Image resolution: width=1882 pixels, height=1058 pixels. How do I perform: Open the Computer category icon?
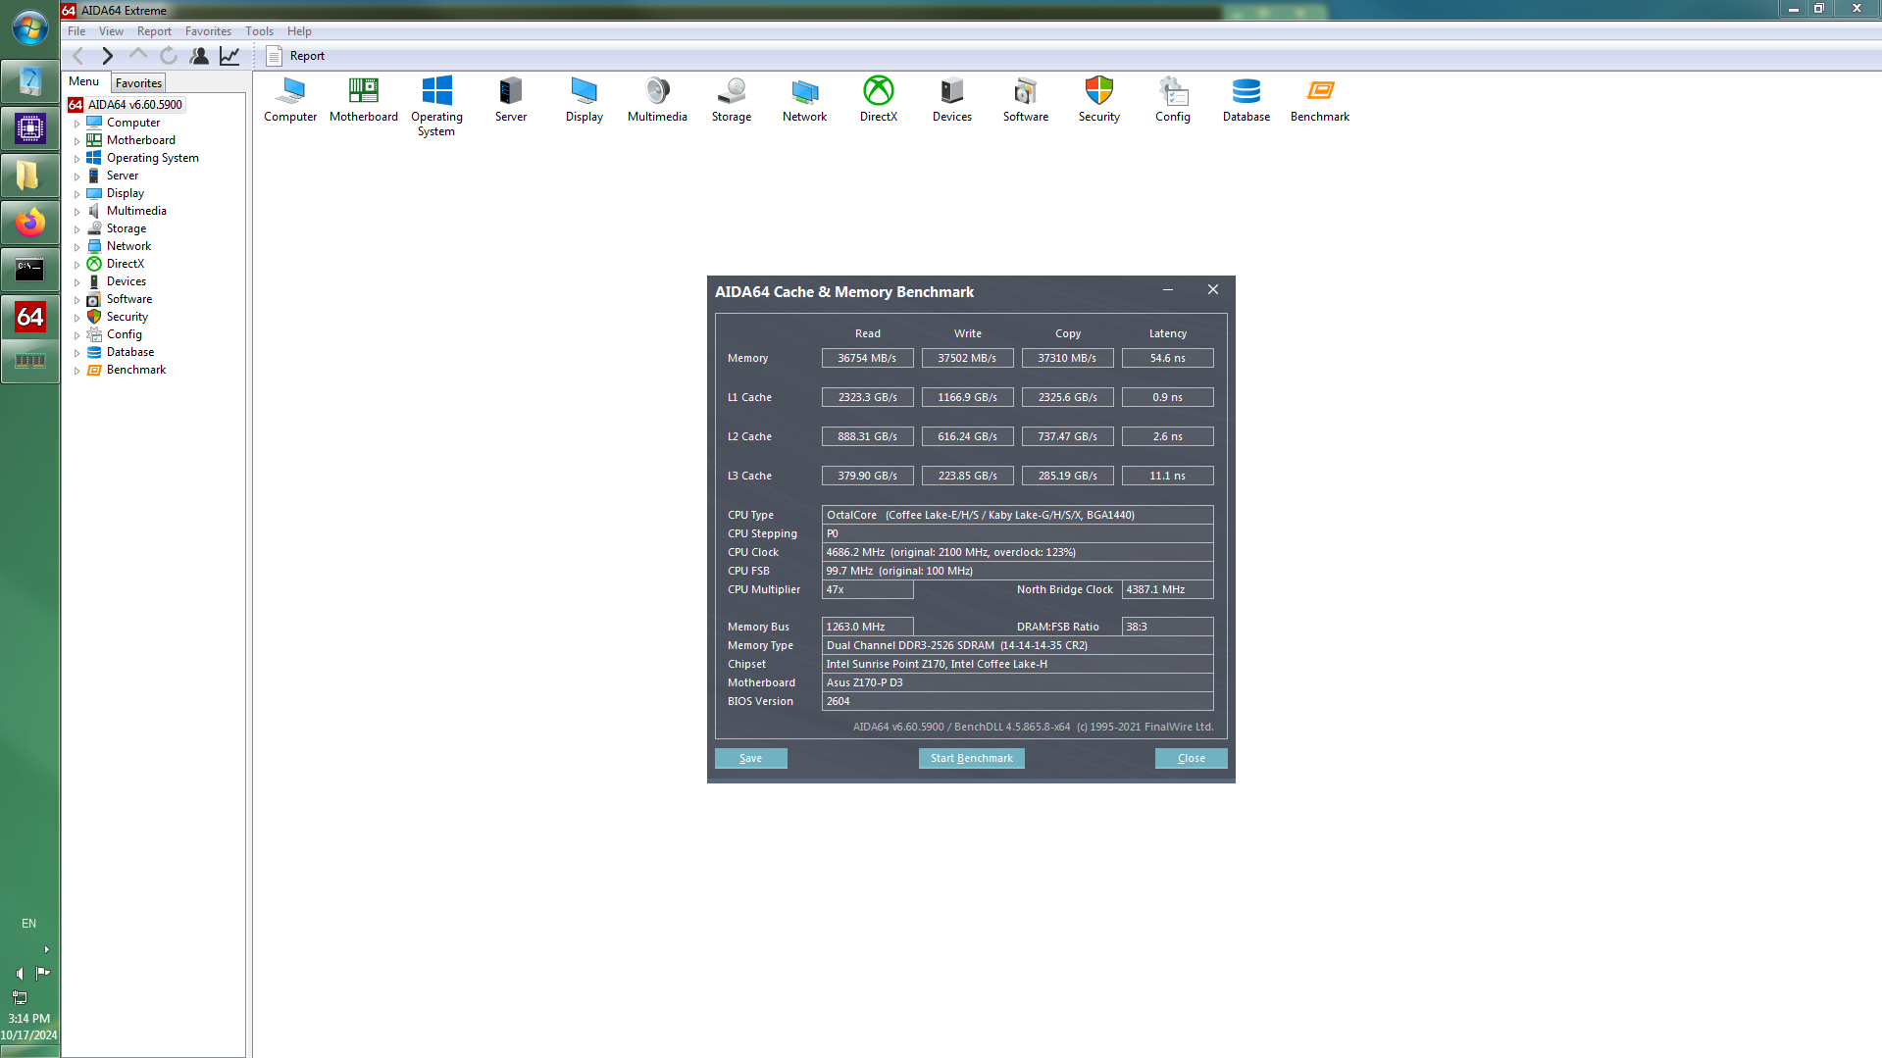click(x=290, y=99)
